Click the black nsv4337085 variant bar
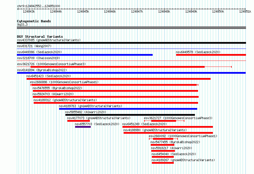Image resolution: width=254 pixels, height=174 pixels. point(131,43)
